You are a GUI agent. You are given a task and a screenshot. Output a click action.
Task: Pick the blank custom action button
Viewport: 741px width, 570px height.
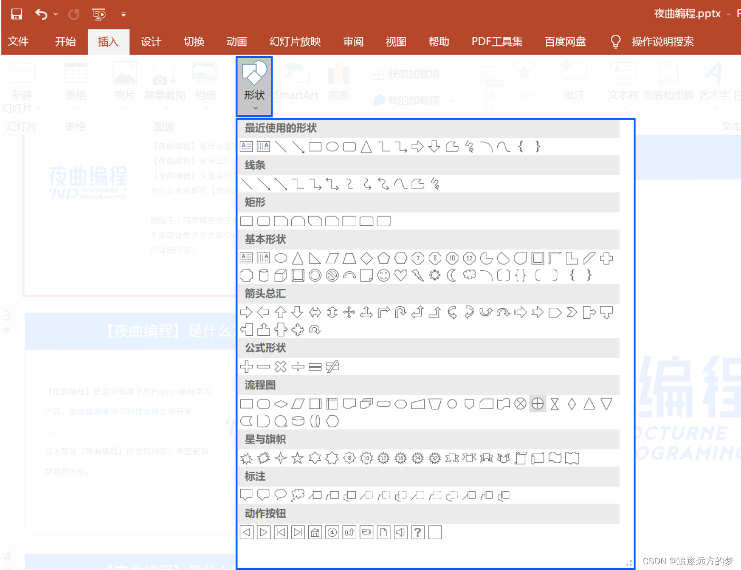[x=435, y=532]
